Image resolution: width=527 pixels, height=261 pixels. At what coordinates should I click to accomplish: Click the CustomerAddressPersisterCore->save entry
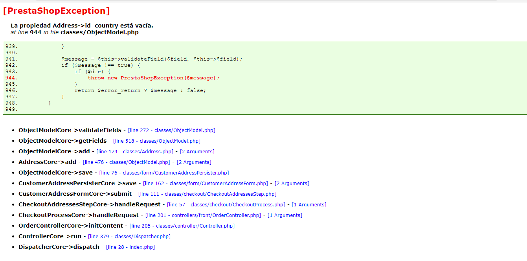click(77, 183)
